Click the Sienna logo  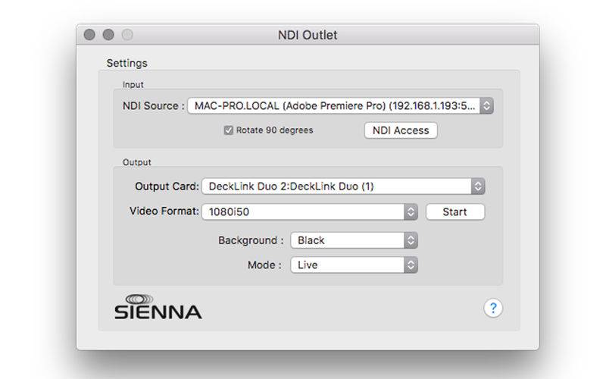pos(158,307)
